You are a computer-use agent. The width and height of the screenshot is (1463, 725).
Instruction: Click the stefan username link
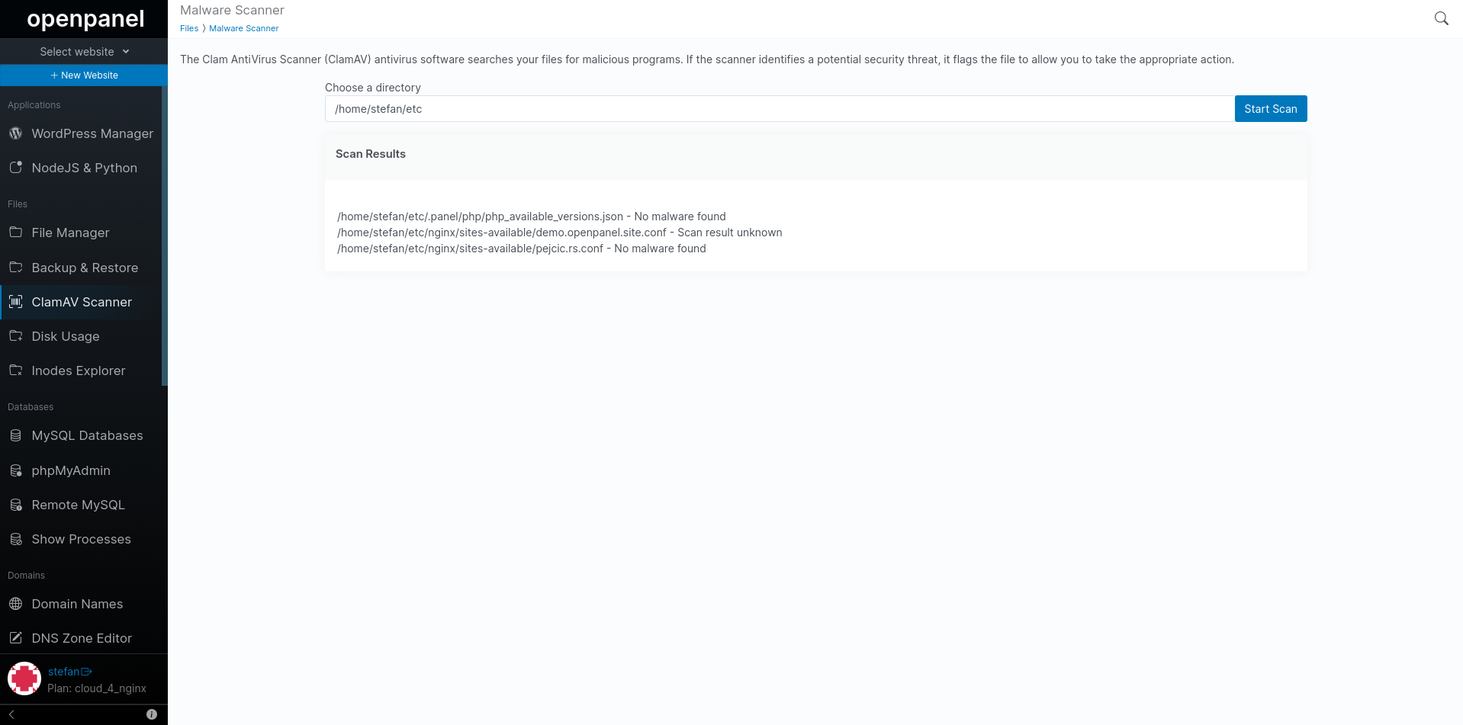pyautogui.click(x=63, y=672)
